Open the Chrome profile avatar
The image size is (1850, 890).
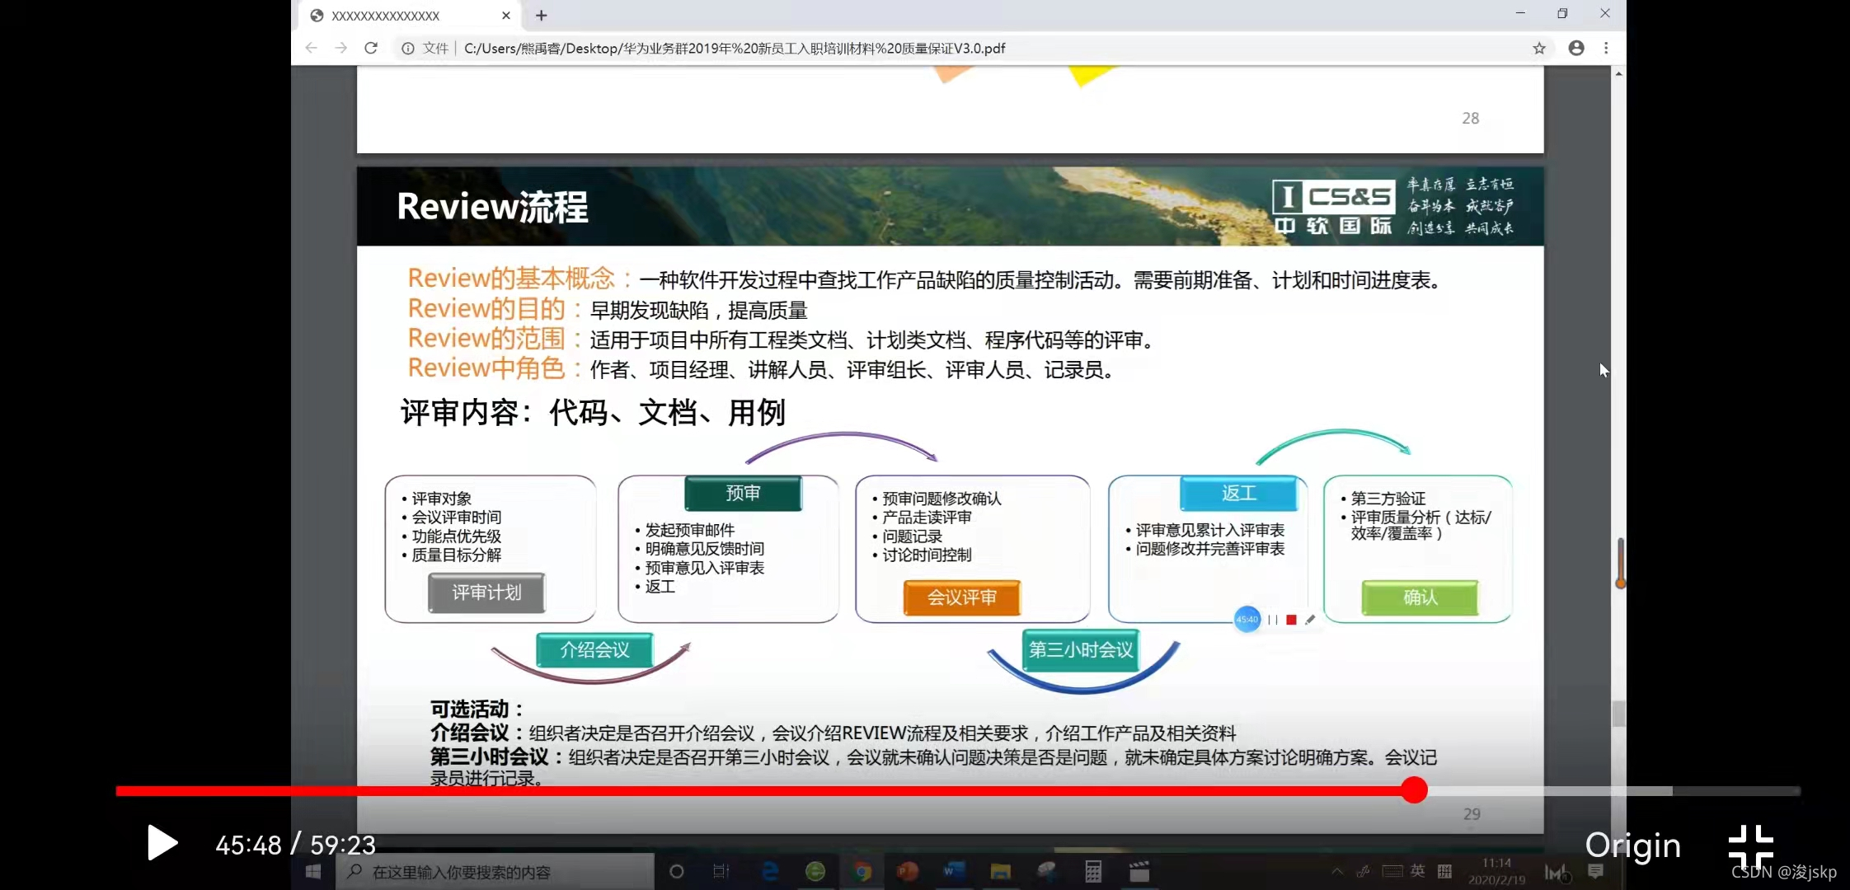coord(1575,49)
